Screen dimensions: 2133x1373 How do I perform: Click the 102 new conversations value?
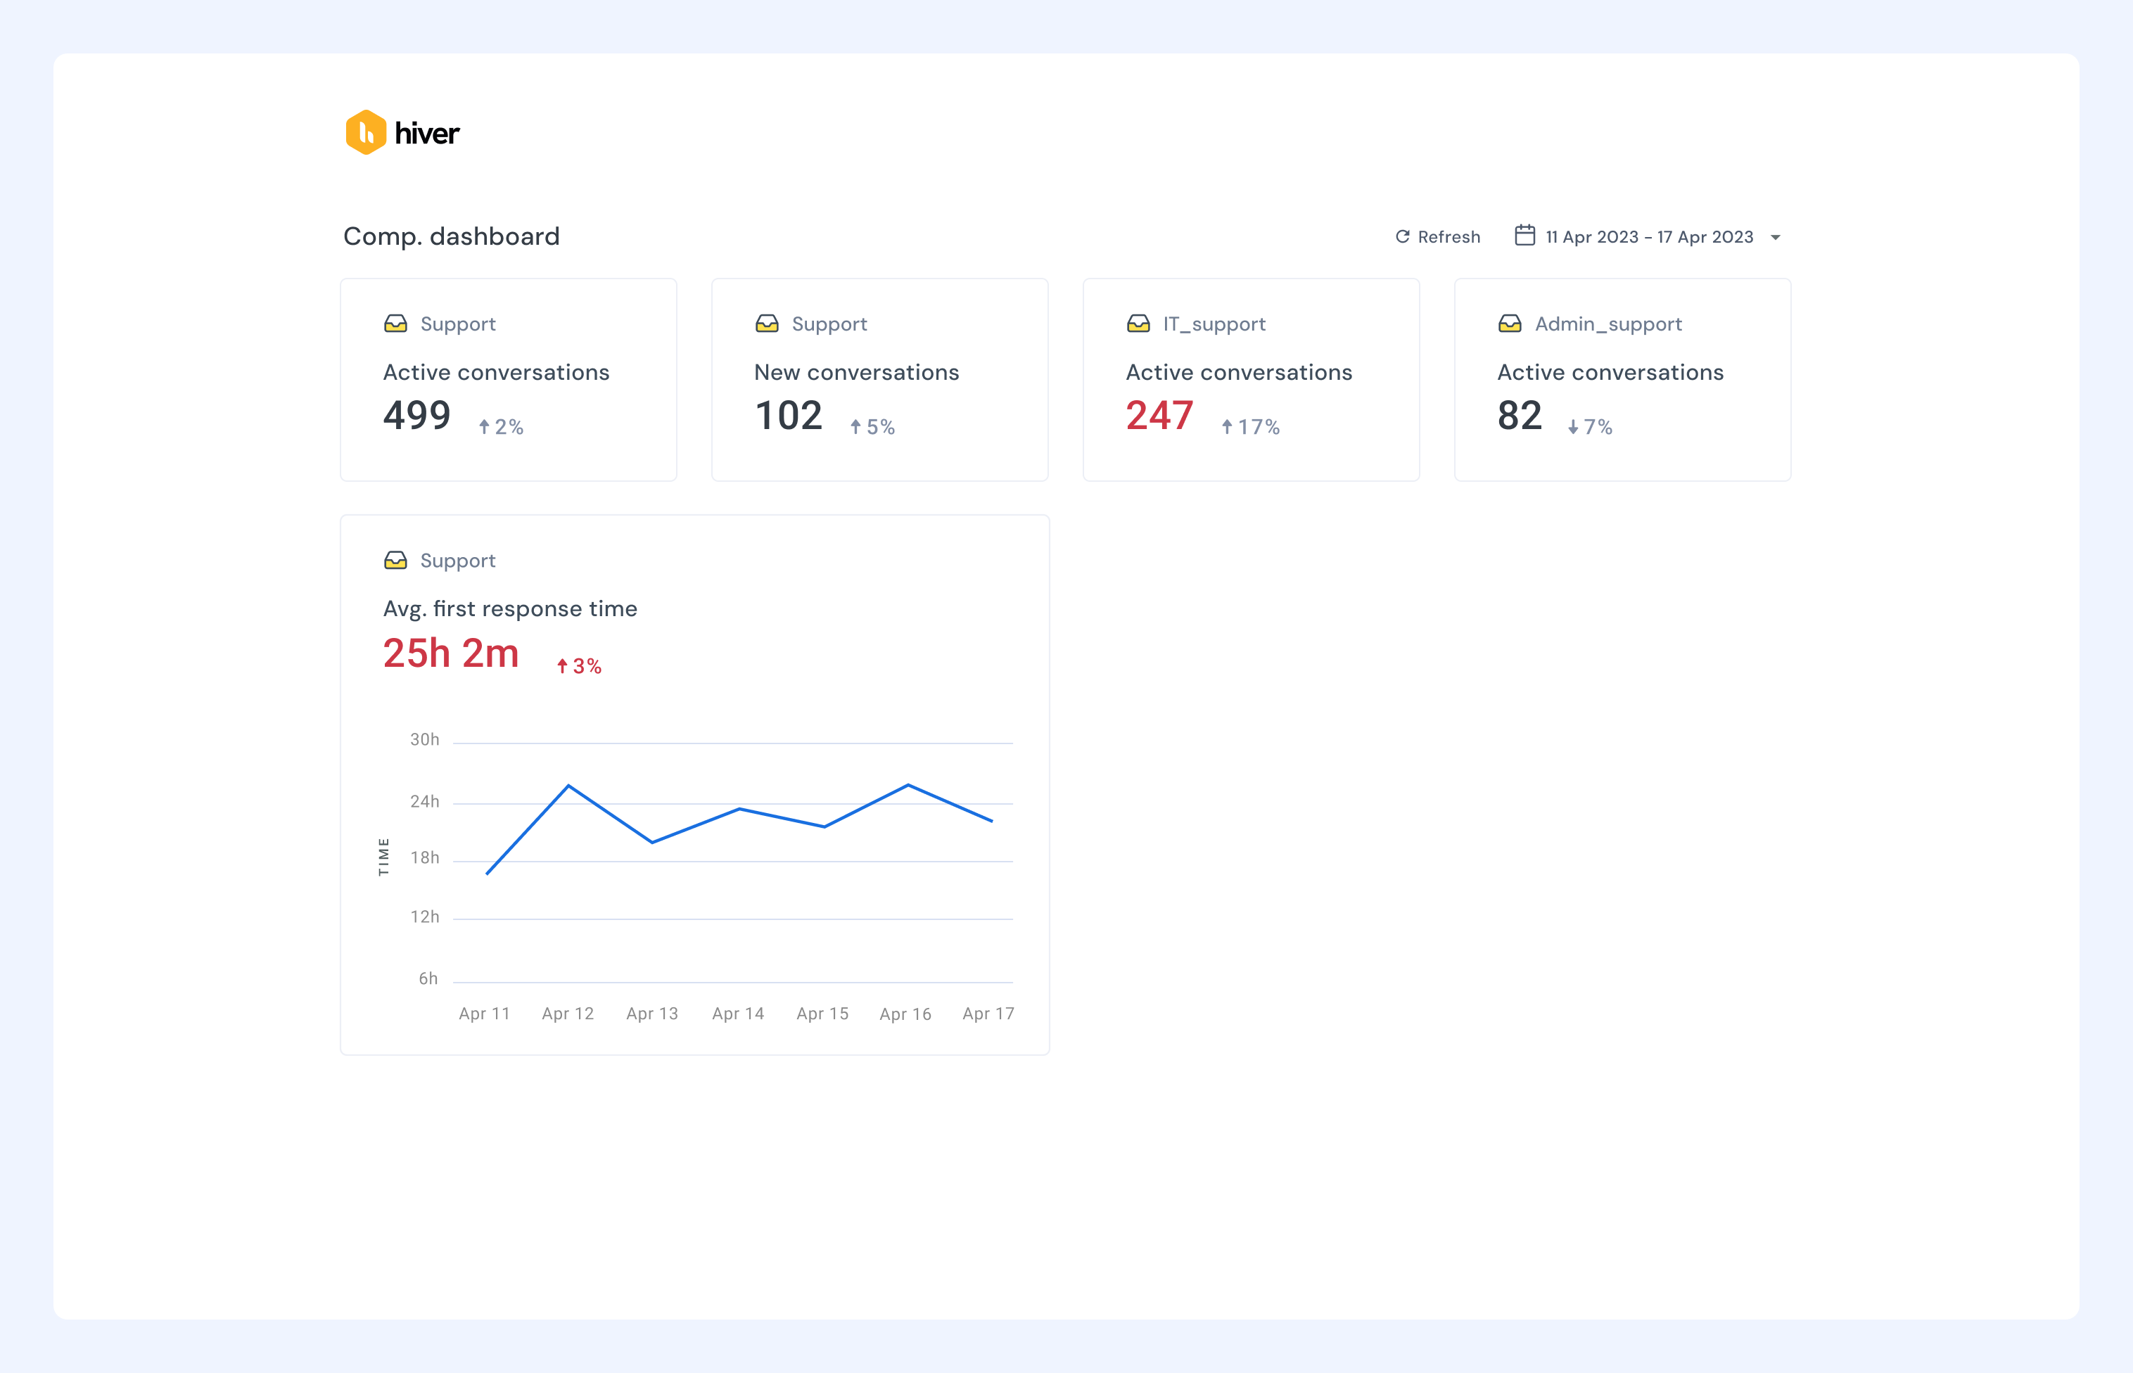(789, 416)
